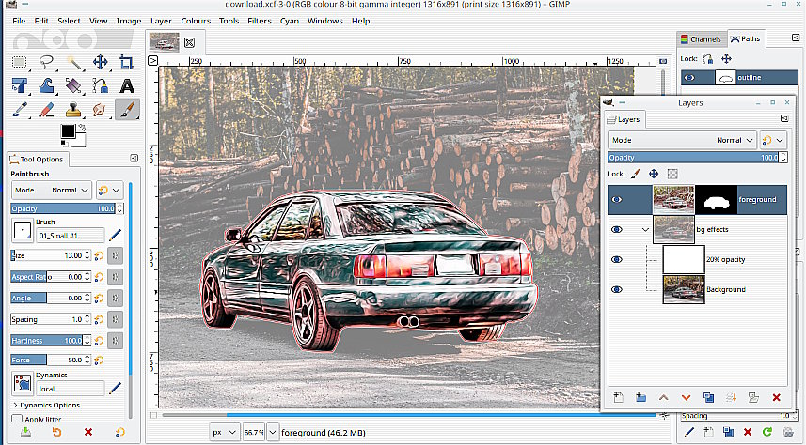Activate the Free Select lasso tool
This screenshot has width=806, height=445.
(x=47, y=62)
